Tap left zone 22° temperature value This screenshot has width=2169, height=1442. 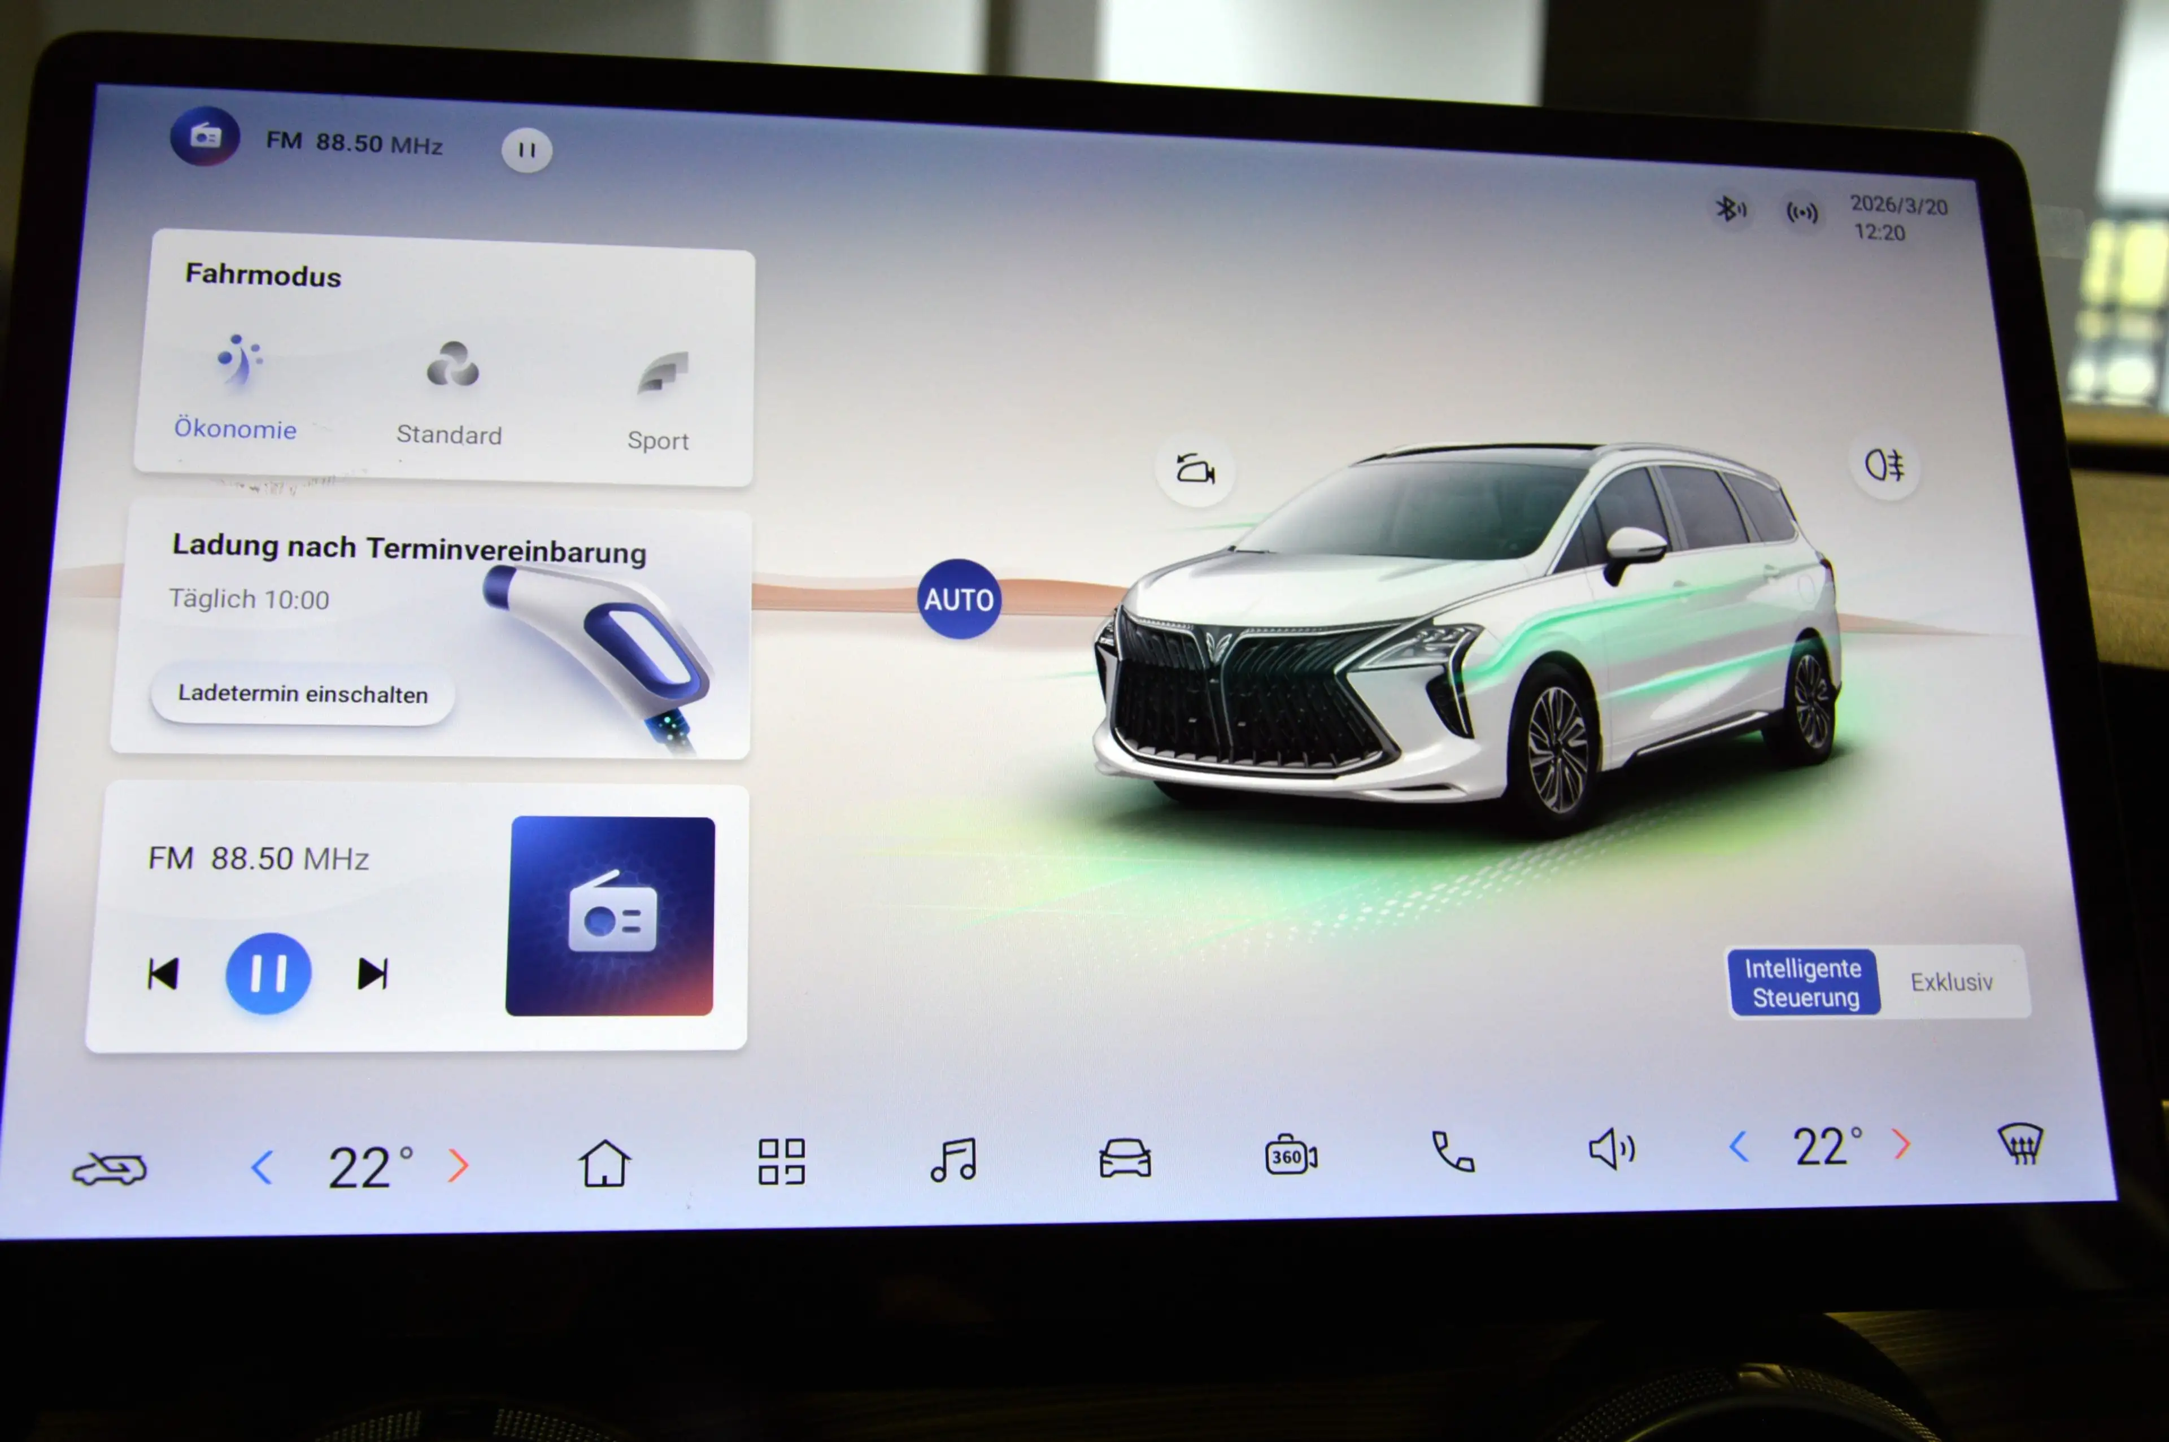(371, 1167)
